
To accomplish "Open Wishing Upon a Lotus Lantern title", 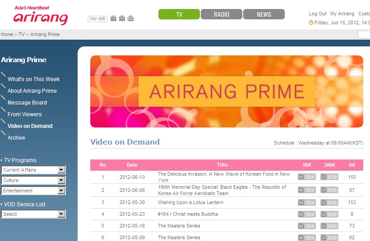I will point(190,202).
